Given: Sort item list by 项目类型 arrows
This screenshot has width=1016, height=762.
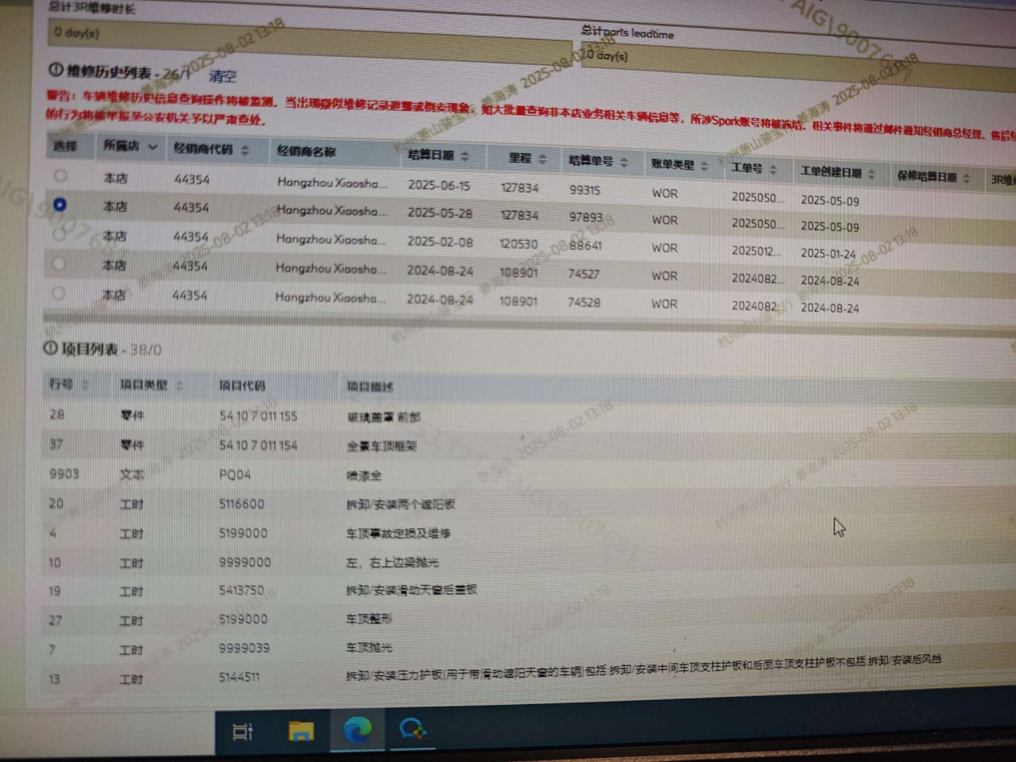Looking at the screenshot, I should (179, 386).
